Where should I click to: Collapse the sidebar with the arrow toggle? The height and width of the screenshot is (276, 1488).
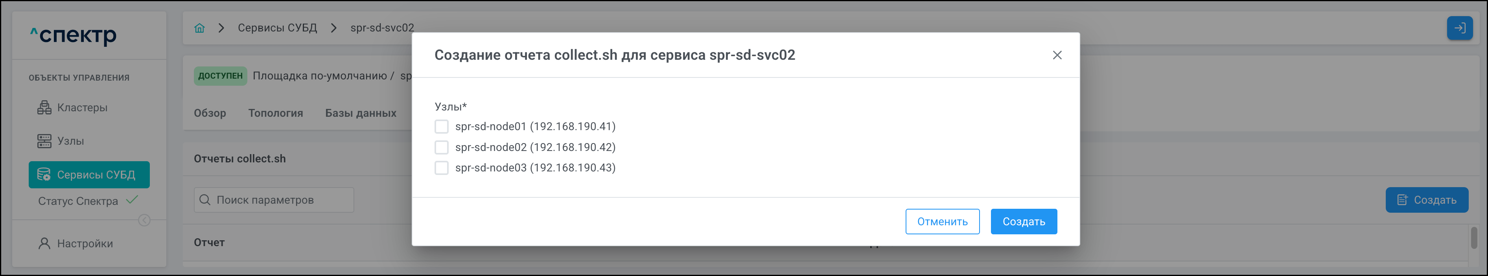(x=144, y=220)
